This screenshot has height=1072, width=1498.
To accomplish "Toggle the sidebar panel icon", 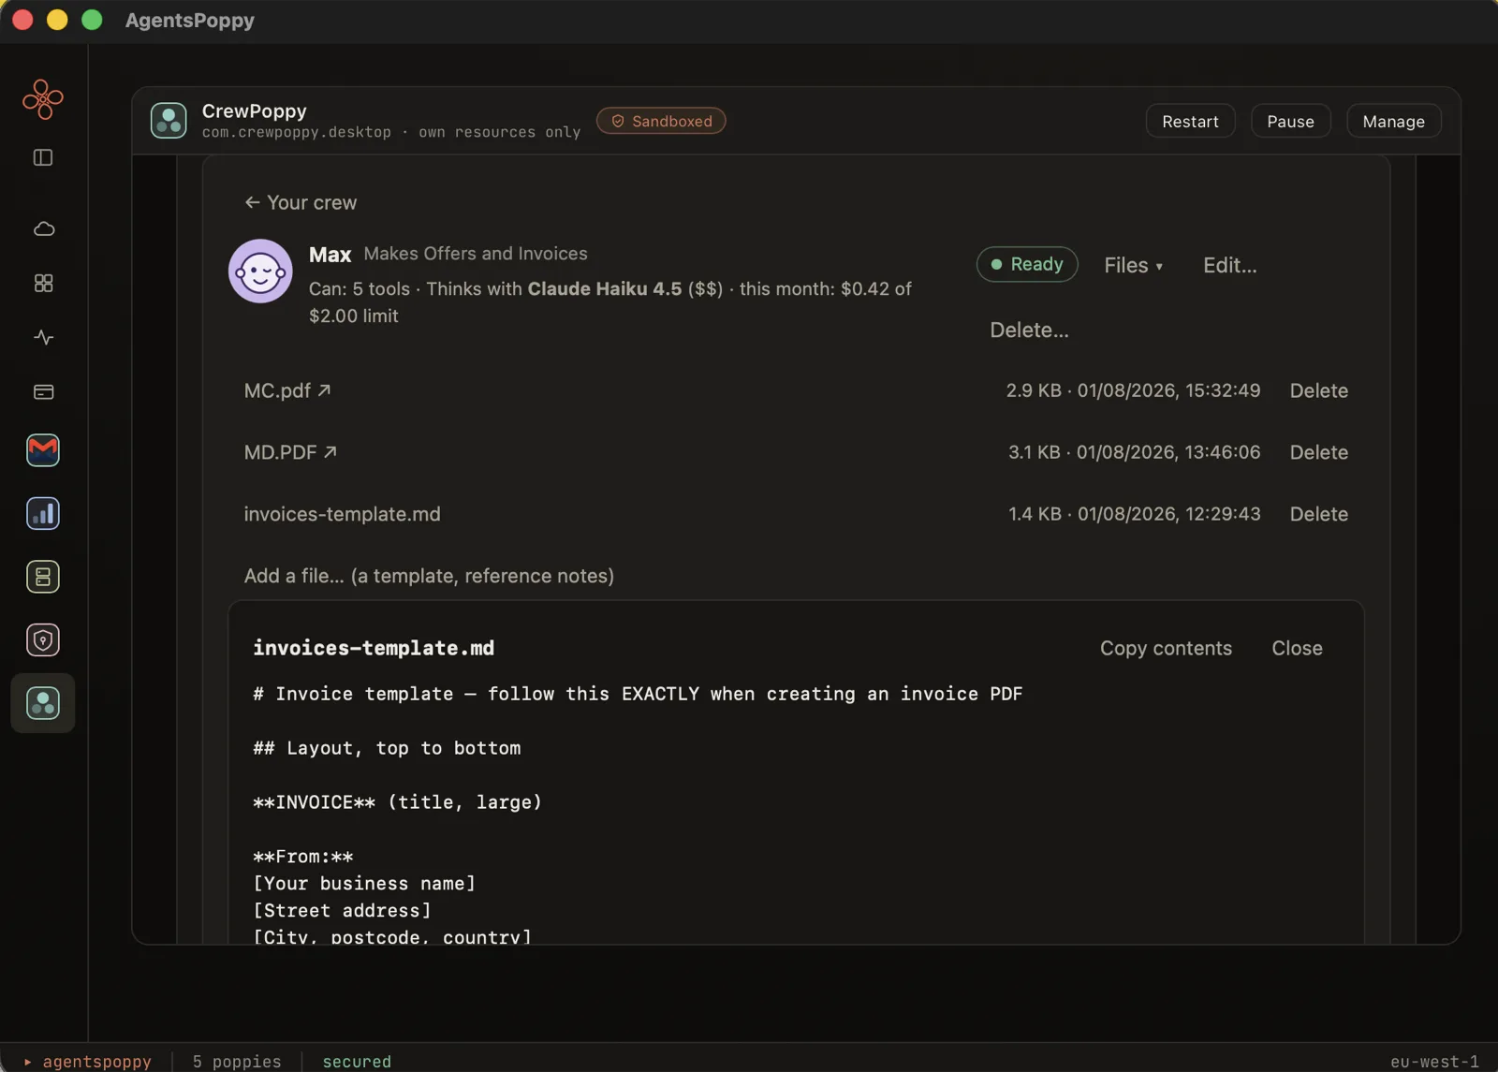I will coord(43,157).
